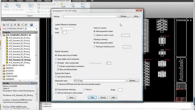Collapse the Details section arrow
This screenshot has width=195, height=110.
[36, 83]
